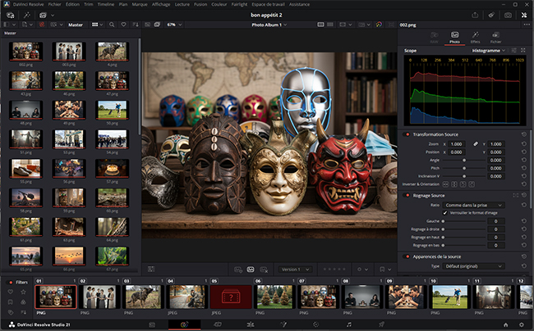Open the Fichier menu

54,4
